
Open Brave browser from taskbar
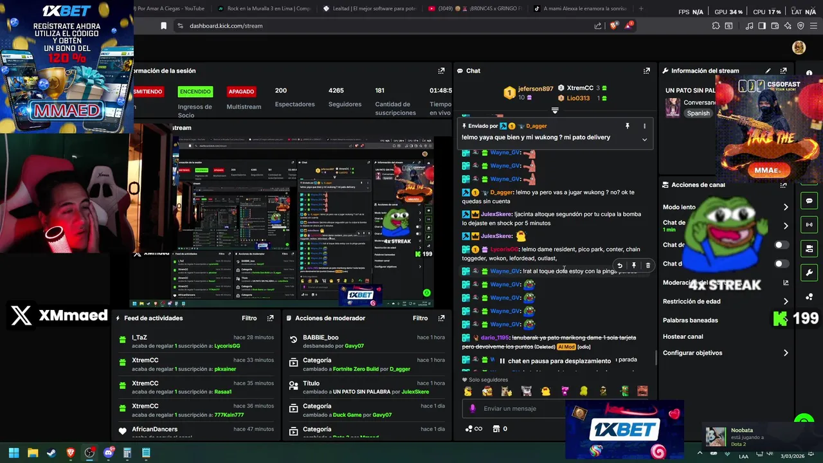[70, 453]
